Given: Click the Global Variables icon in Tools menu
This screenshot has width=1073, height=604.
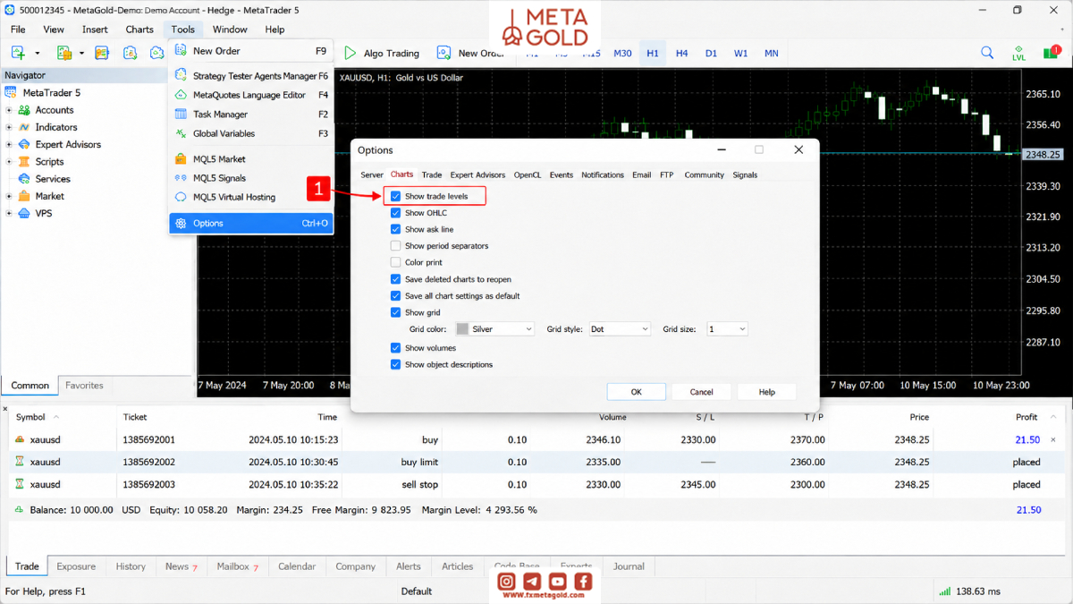Looking at the screenshot, I should 181,133.
